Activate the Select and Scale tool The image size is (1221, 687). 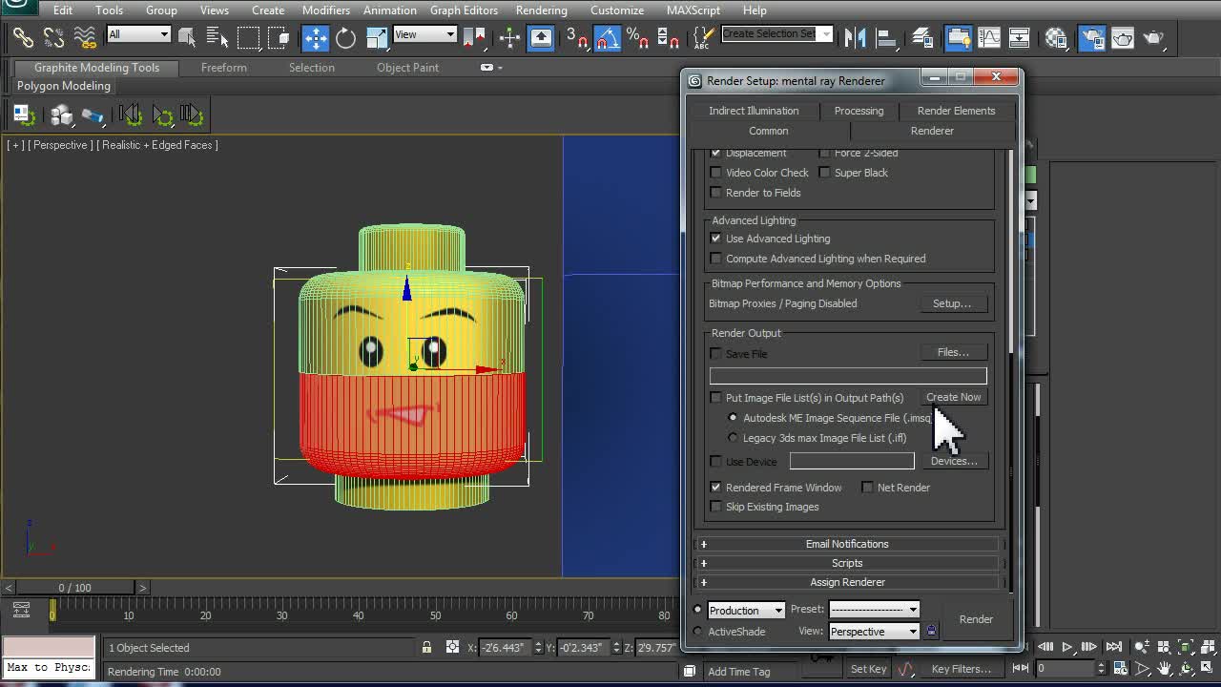coord(377,38)
